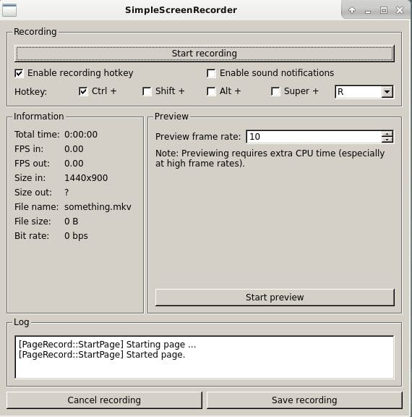Image resolution: width=412 pixels, height=417 pixels.
Task: Click Cancel recording button
Action: pyautogui.click(x=104, y=400)
